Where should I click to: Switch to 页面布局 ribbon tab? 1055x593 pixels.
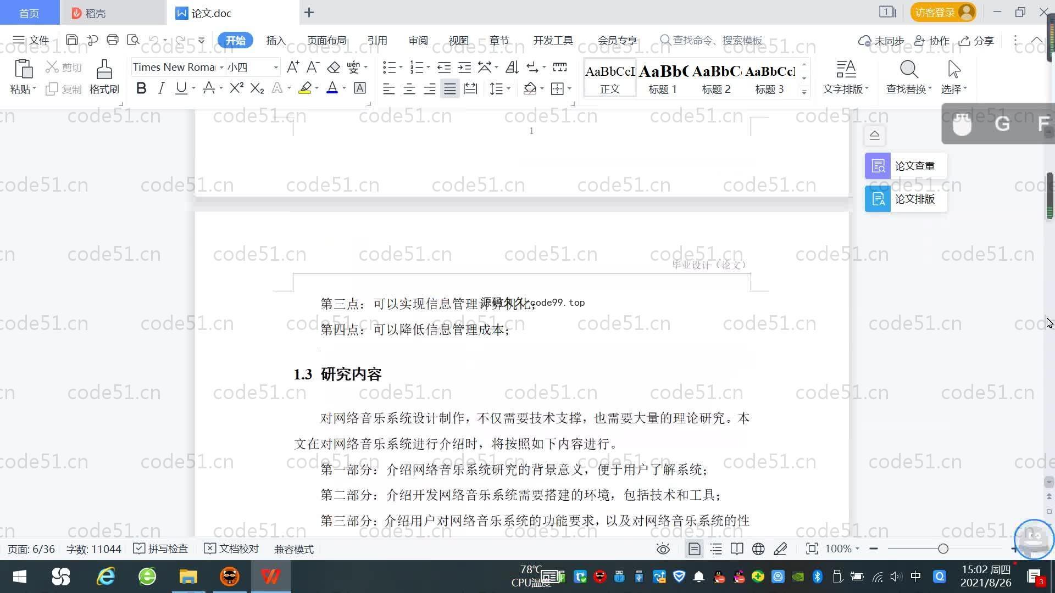[x=327, y=41]
